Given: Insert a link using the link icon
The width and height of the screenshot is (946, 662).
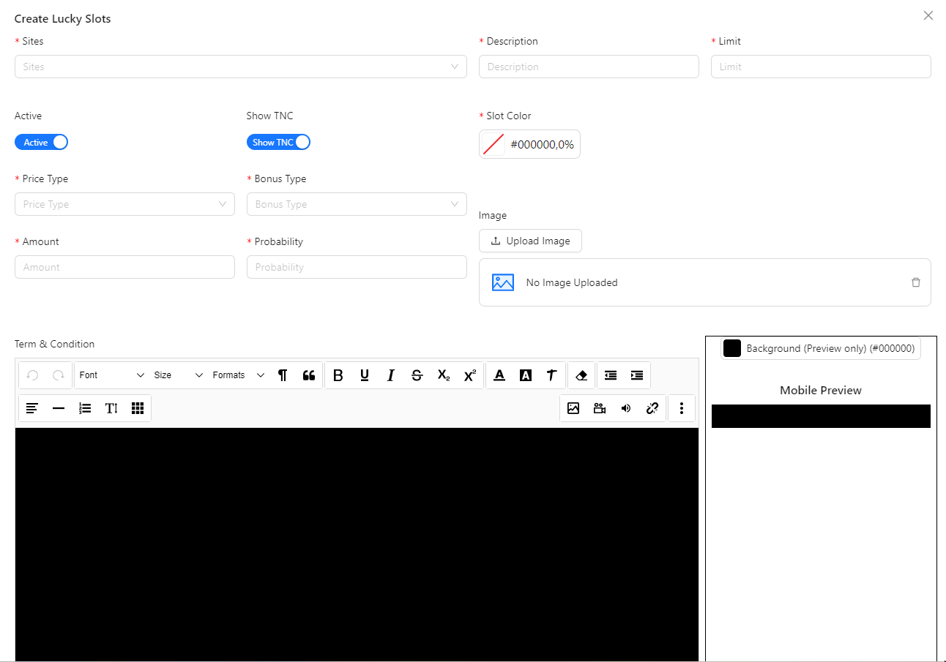Looking at the screenshot, I should coord(652,408).
